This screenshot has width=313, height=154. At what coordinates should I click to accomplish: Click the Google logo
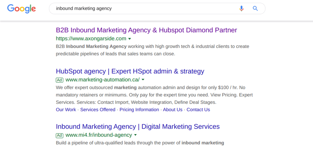click(22, 9)
